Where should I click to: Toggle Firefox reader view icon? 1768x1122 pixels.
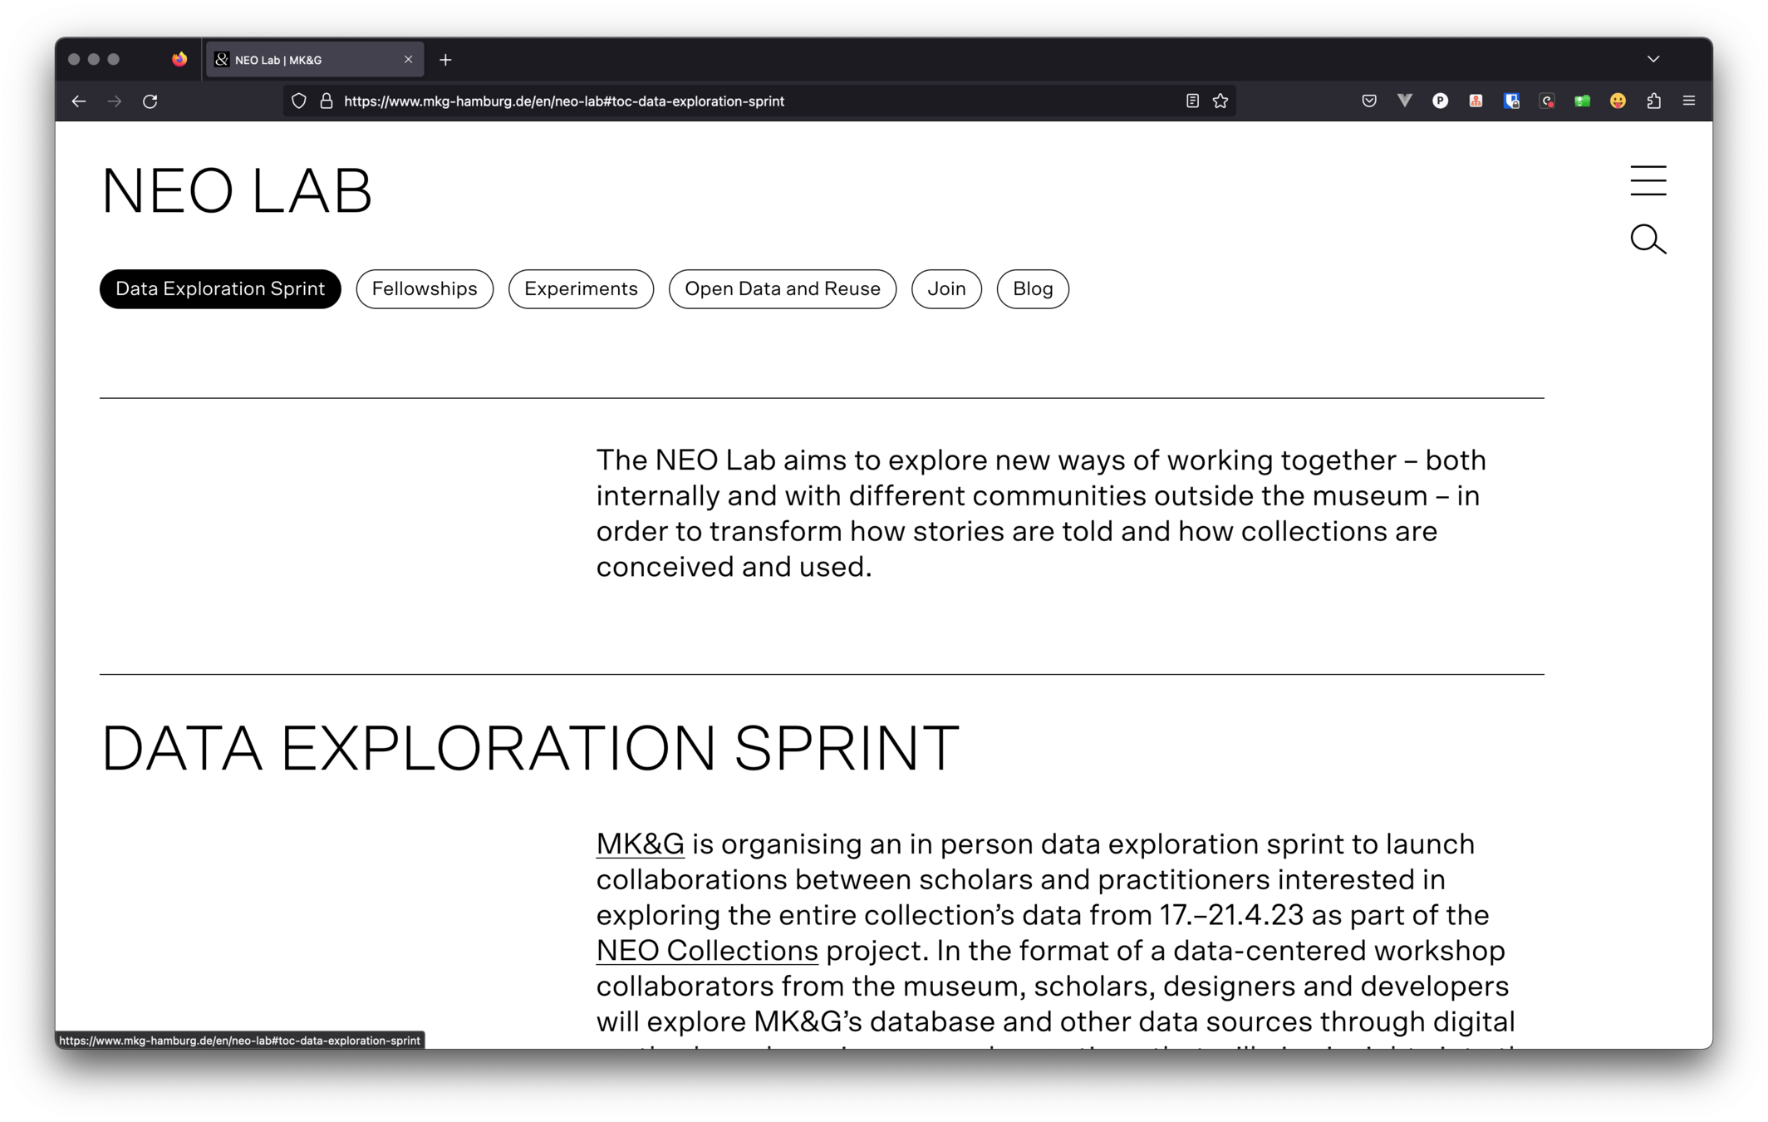coord(1192,101)
